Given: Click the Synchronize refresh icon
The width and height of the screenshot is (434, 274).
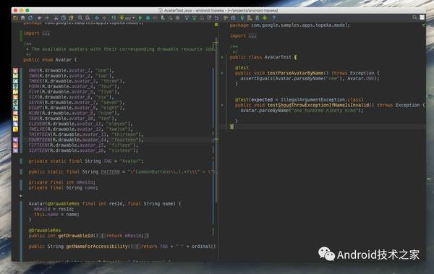Looking at the screenshot, I should coord(30,18).
